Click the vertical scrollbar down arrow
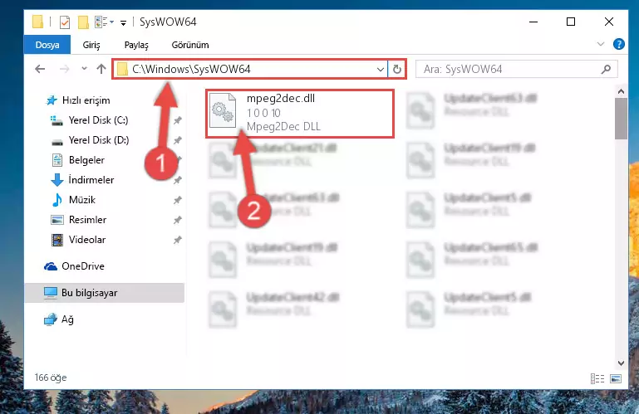639x414 pixels. point(621,363)
